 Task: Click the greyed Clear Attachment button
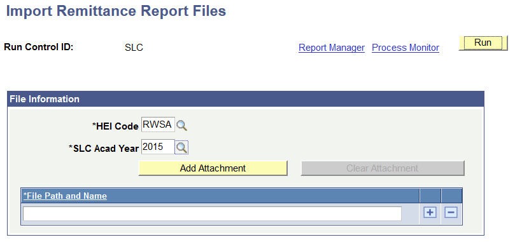point(383,168)
